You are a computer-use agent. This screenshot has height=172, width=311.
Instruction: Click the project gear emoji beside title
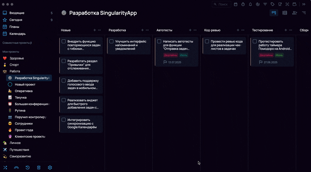pos(64,13)
